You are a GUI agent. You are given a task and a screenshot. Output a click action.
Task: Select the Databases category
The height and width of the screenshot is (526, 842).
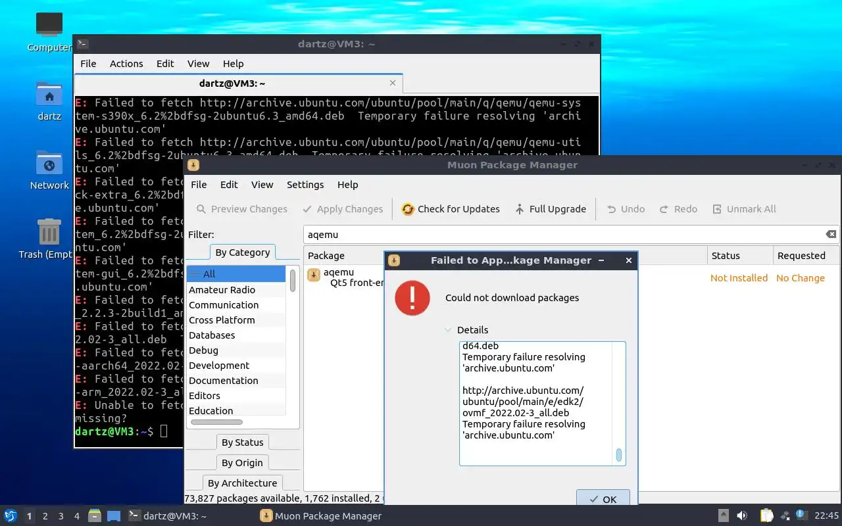click(236, 335)
